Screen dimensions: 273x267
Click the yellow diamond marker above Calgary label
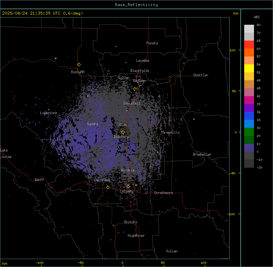[128, 187]
